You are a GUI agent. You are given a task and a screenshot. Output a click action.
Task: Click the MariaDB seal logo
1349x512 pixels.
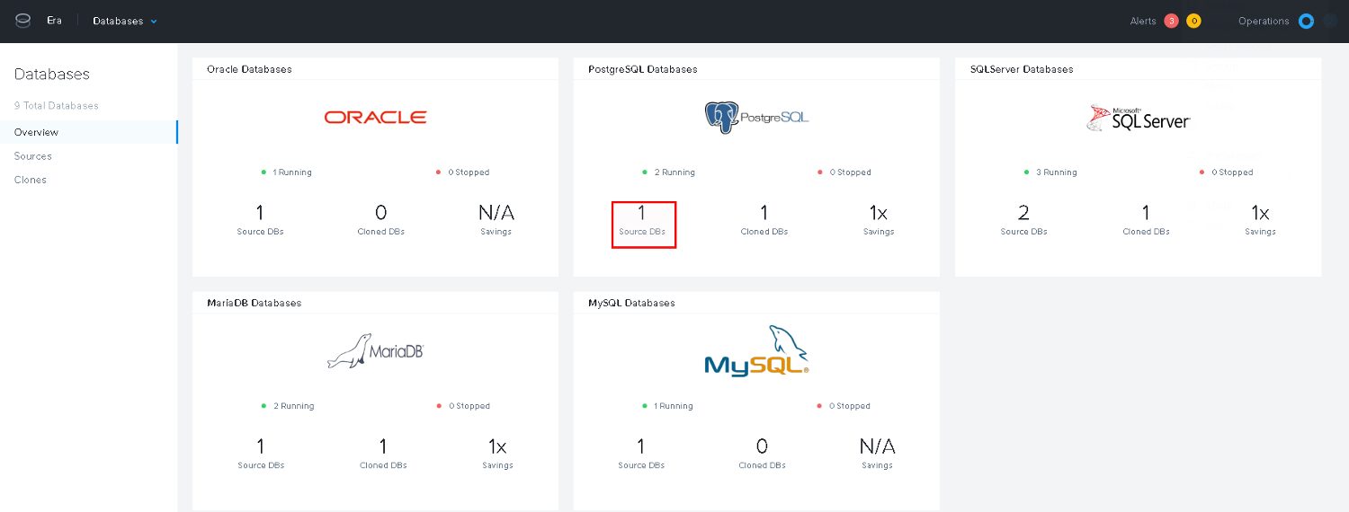click(375, 351)
